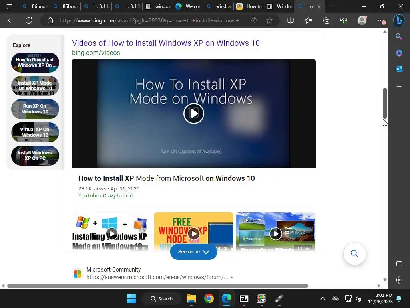
Task: Show hidden system tray icons
Action: pyautogui.click(x=323, y=298)
